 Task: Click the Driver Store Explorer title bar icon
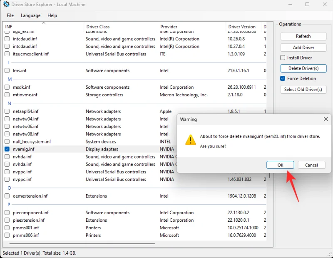click(6, 4)
